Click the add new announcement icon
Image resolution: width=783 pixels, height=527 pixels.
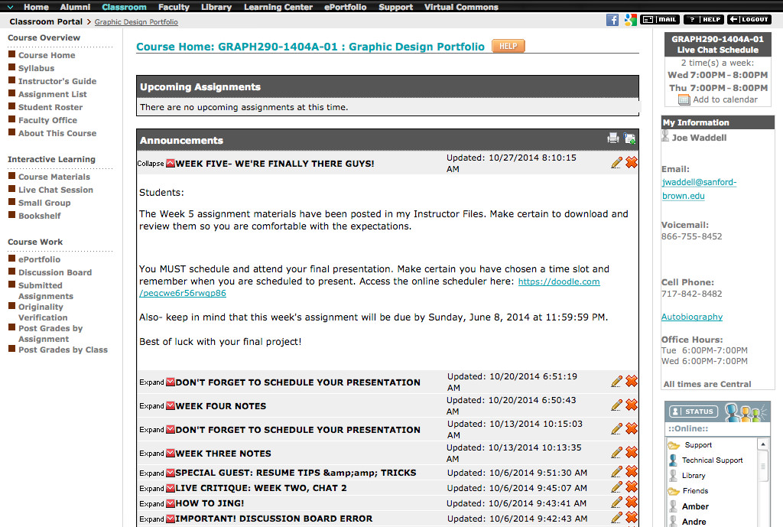630,138
